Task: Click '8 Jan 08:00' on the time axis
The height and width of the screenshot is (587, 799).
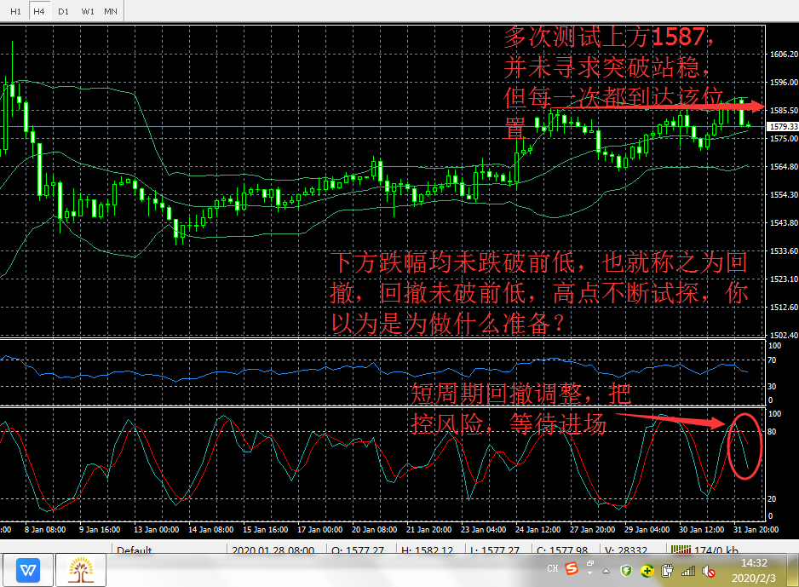Action: (45, 529)
